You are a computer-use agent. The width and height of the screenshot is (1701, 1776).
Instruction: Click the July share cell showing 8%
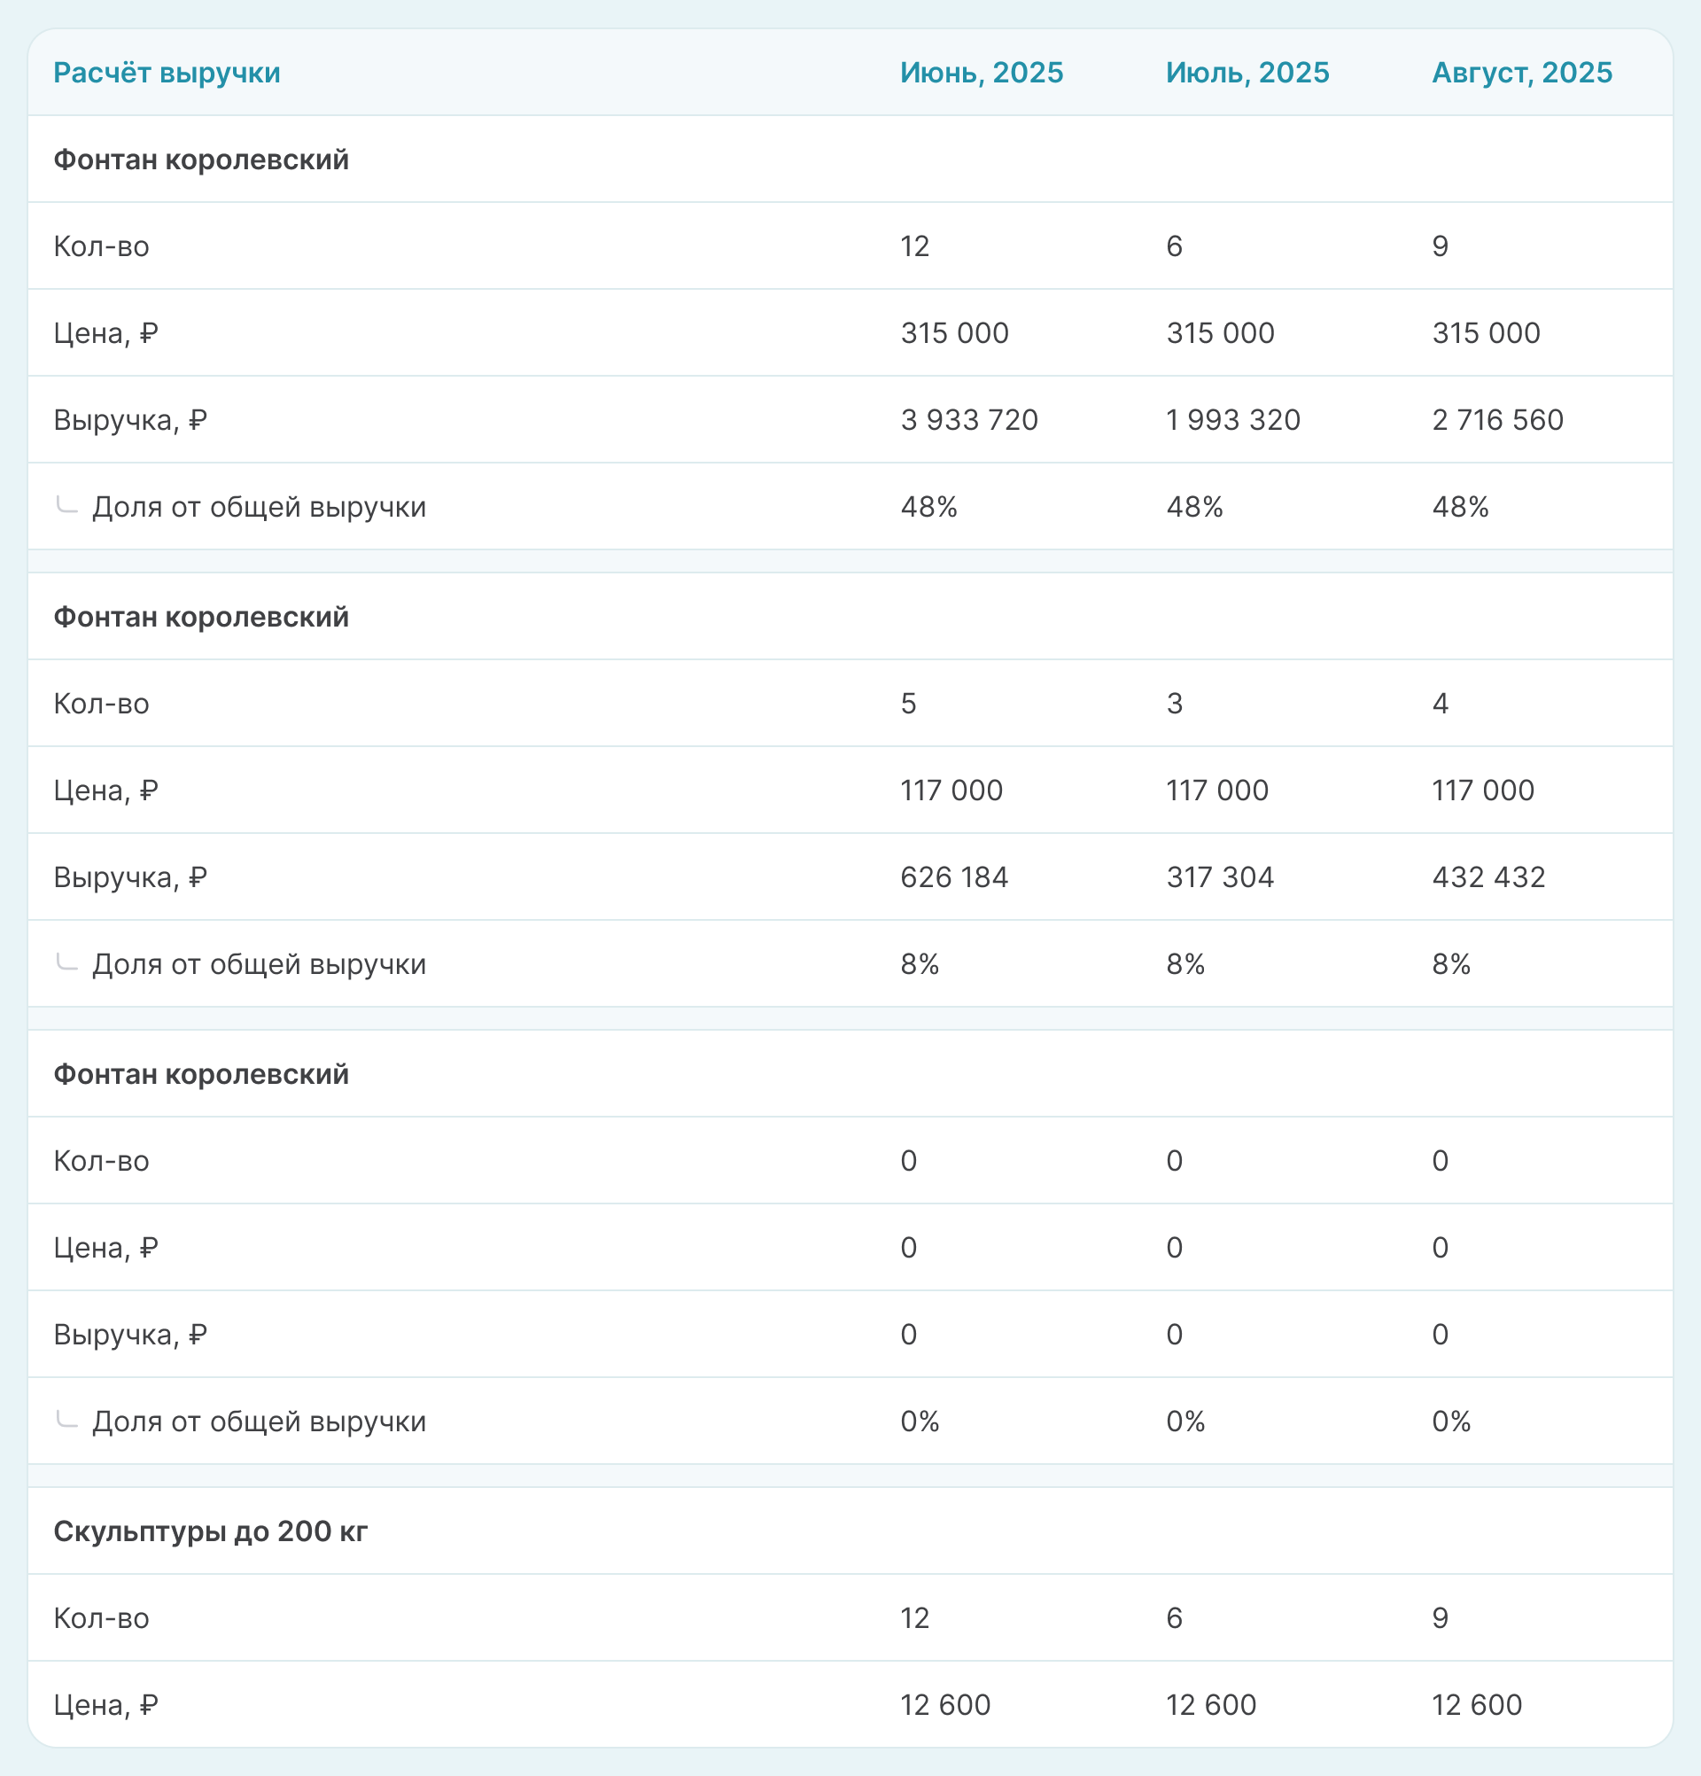1185,964
